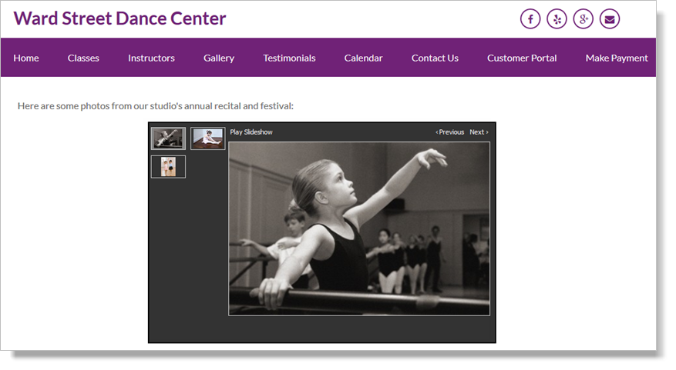
Task: Open the Instructors page
Action: point(151,58)
